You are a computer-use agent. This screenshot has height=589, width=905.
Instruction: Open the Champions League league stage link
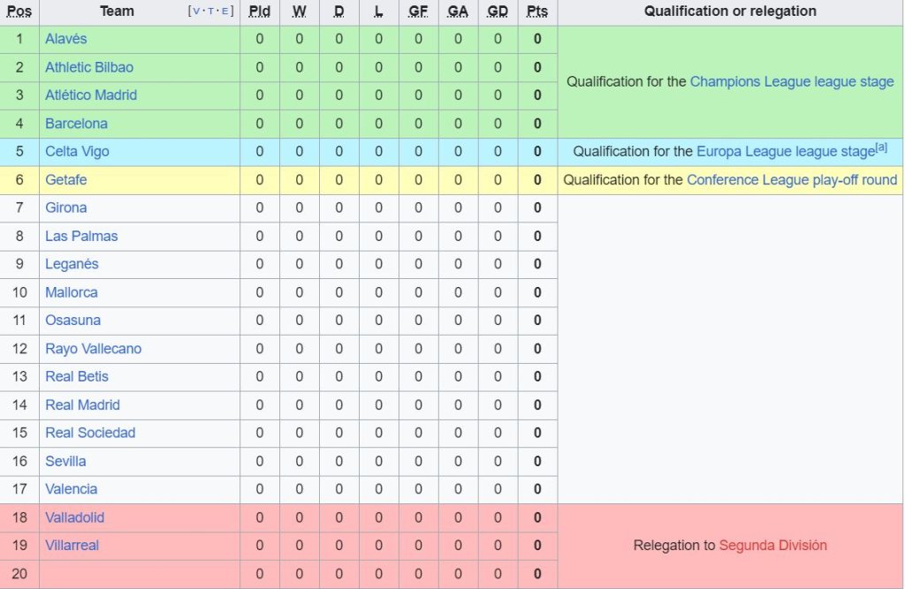[x=792, y=81]
